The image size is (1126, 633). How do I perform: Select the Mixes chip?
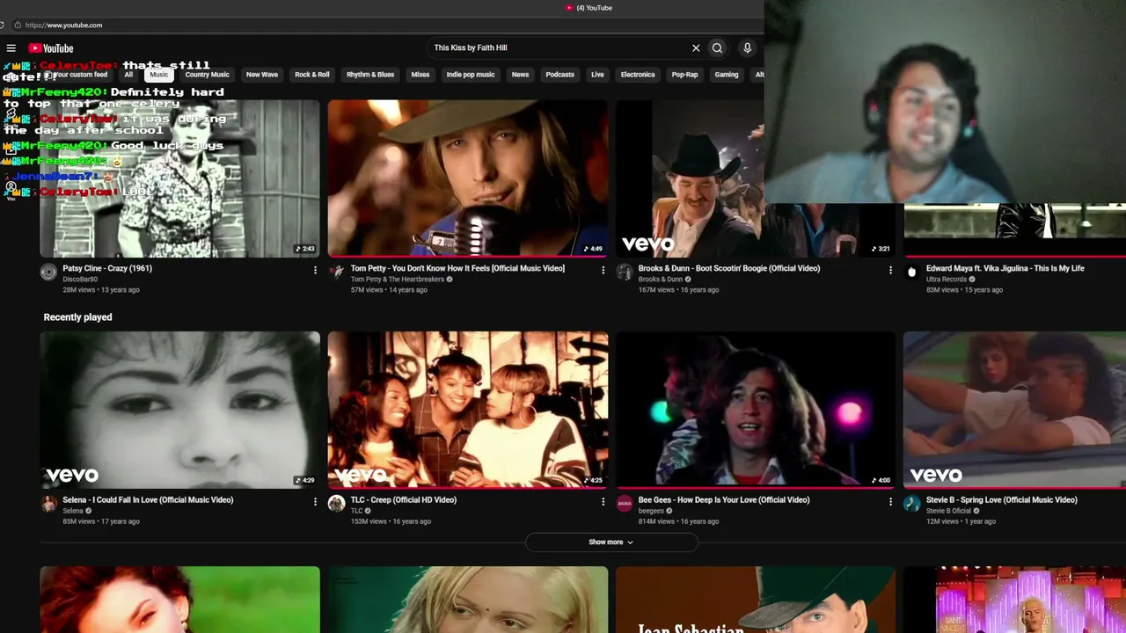click(x=420, y=75)
